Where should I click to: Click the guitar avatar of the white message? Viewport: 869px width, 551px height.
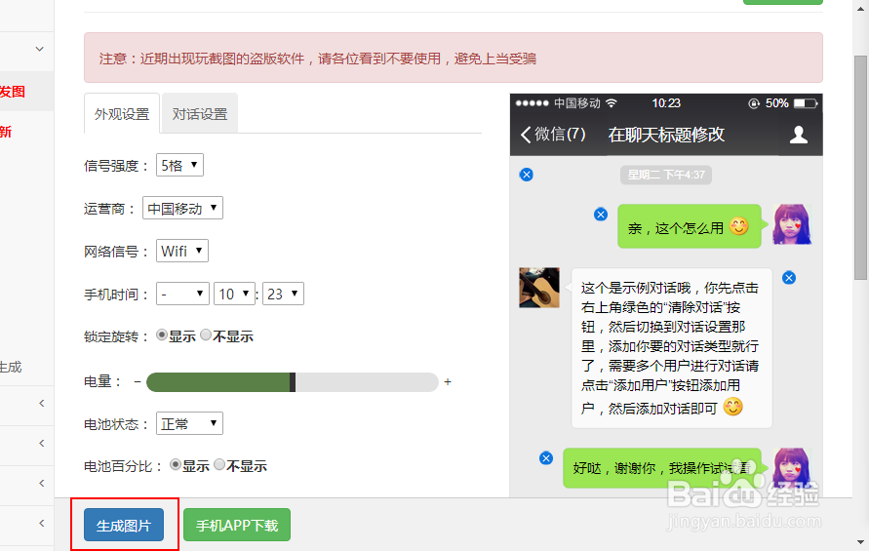coord(539,288)
